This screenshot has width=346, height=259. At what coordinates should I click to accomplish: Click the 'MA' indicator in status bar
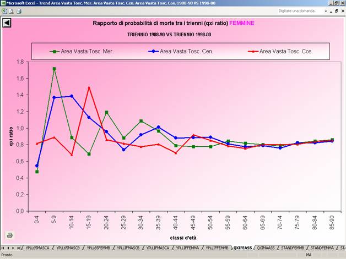tap(309, 255)
